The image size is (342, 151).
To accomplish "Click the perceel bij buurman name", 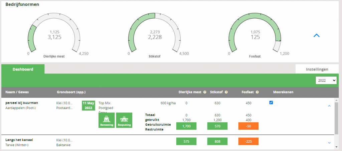I will (22, 103).
